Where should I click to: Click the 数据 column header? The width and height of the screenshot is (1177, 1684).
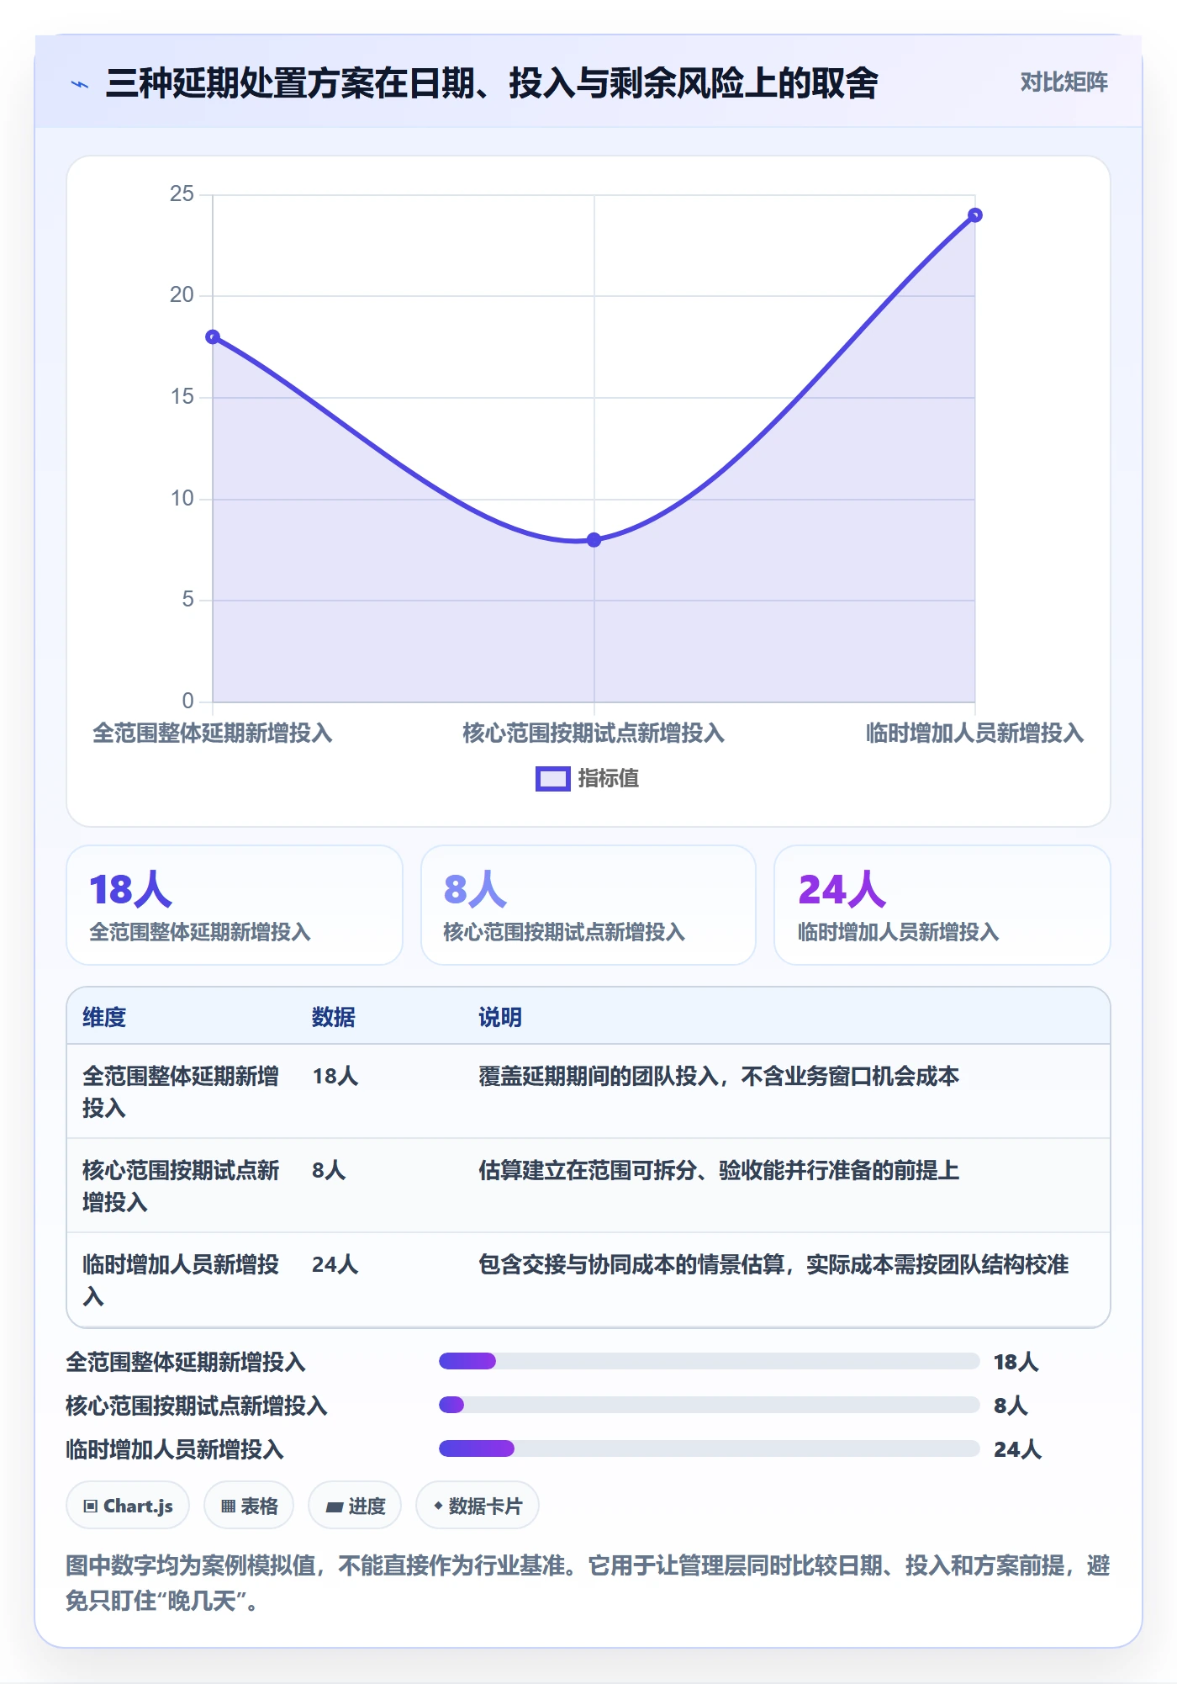tap(334, 1018)
